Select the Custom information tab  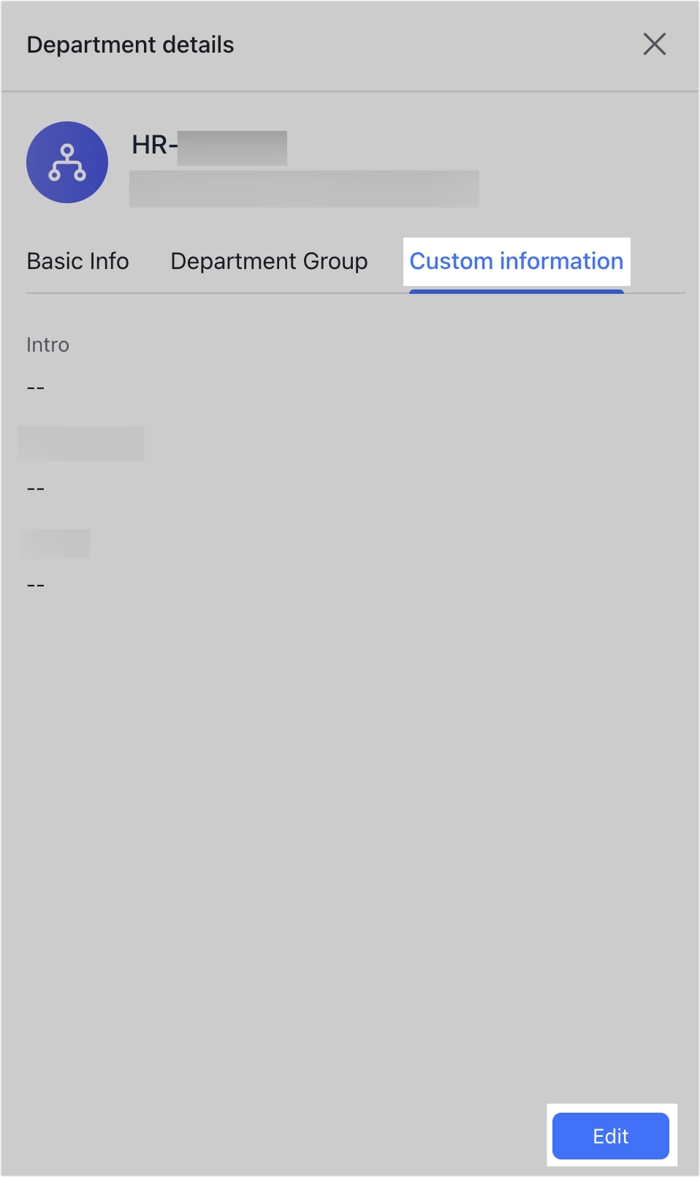pyautogui.click(x=517, y=261)
